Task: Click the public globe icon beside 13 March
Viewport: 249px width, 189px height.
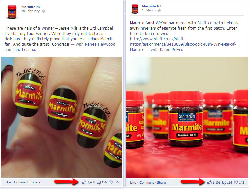Action: pyautogui.click(x=159, y=10)
